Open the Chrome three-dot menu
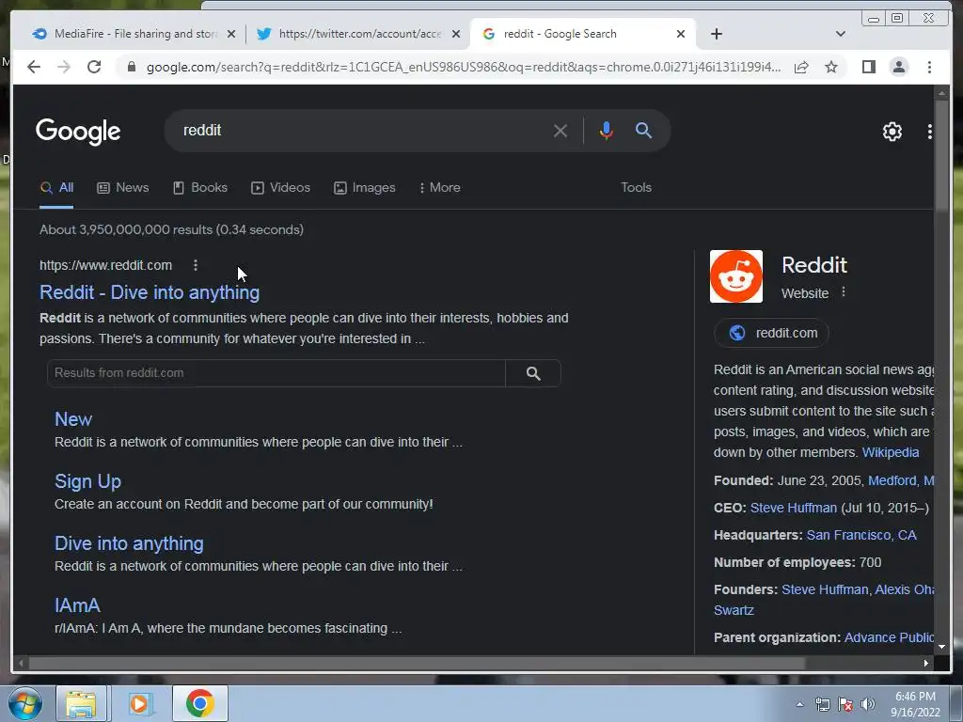Image resolution: width=963 pixels, height=722 pixels. [x=929, y=67]
